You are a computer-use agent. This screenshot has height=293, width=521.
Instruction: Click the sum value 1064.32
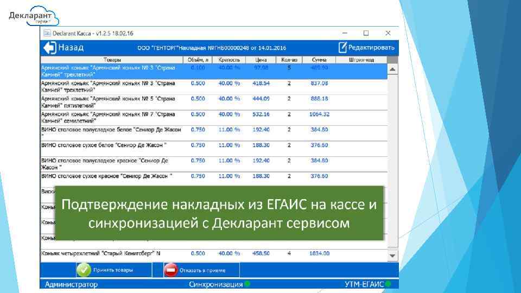[319, 114]
